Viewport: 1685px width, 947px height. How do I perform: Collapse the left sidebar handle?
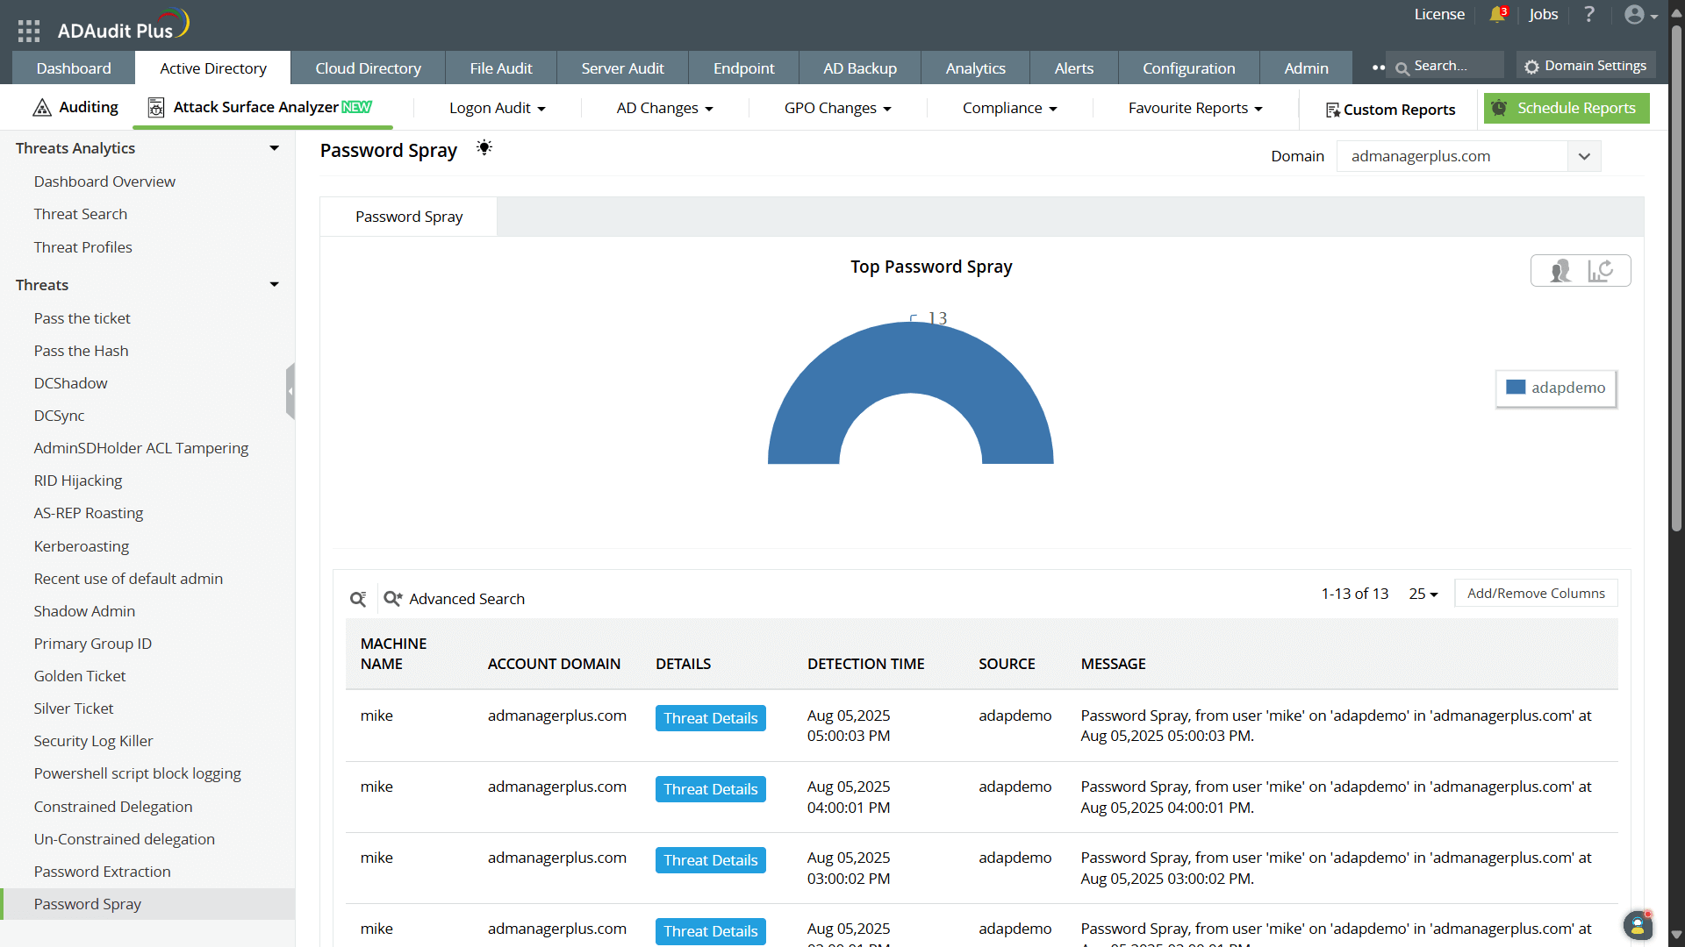[290, 391]
